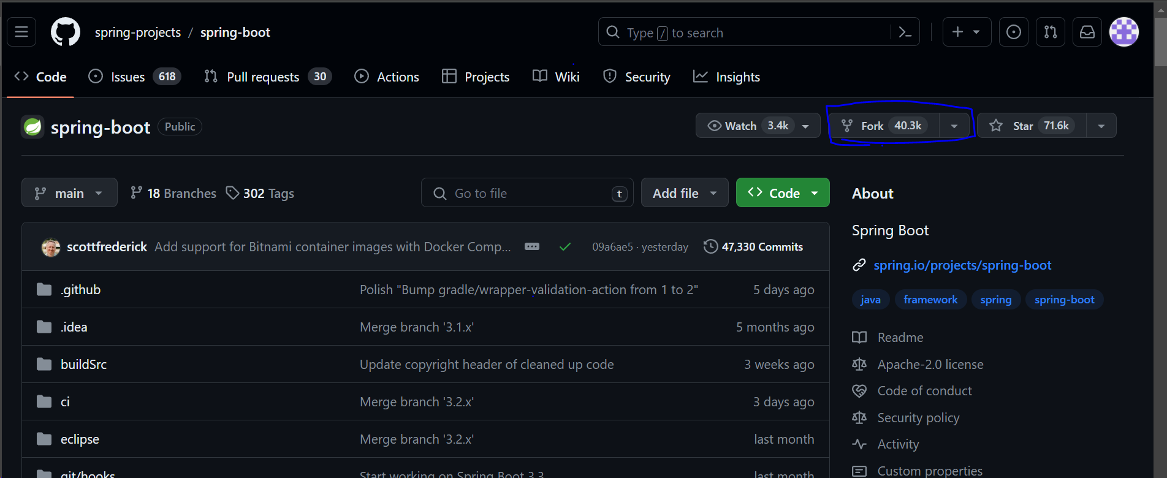Click the 302 Tags link
Screen dimensions: 1167x478
(260, 193)
